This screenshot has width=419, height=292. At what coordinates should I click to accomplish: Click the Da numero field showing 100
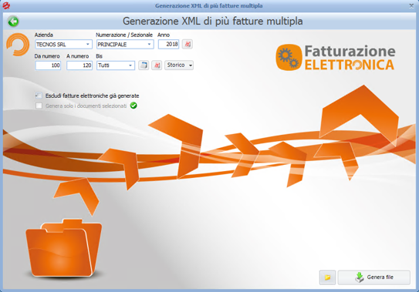point(48,65)
